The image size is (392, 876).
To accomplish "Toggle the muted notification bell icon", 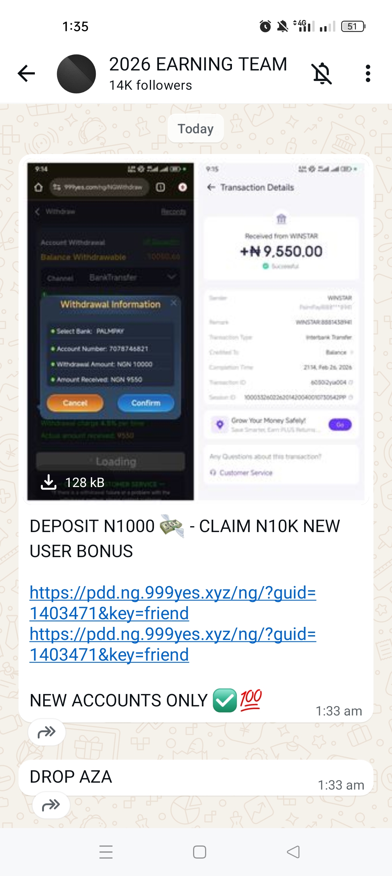I will tap(322, 73).
